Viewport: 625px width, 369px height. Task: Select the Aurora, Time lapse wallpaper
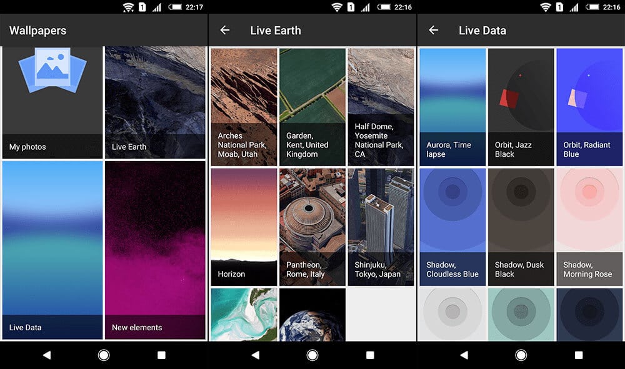452,107
